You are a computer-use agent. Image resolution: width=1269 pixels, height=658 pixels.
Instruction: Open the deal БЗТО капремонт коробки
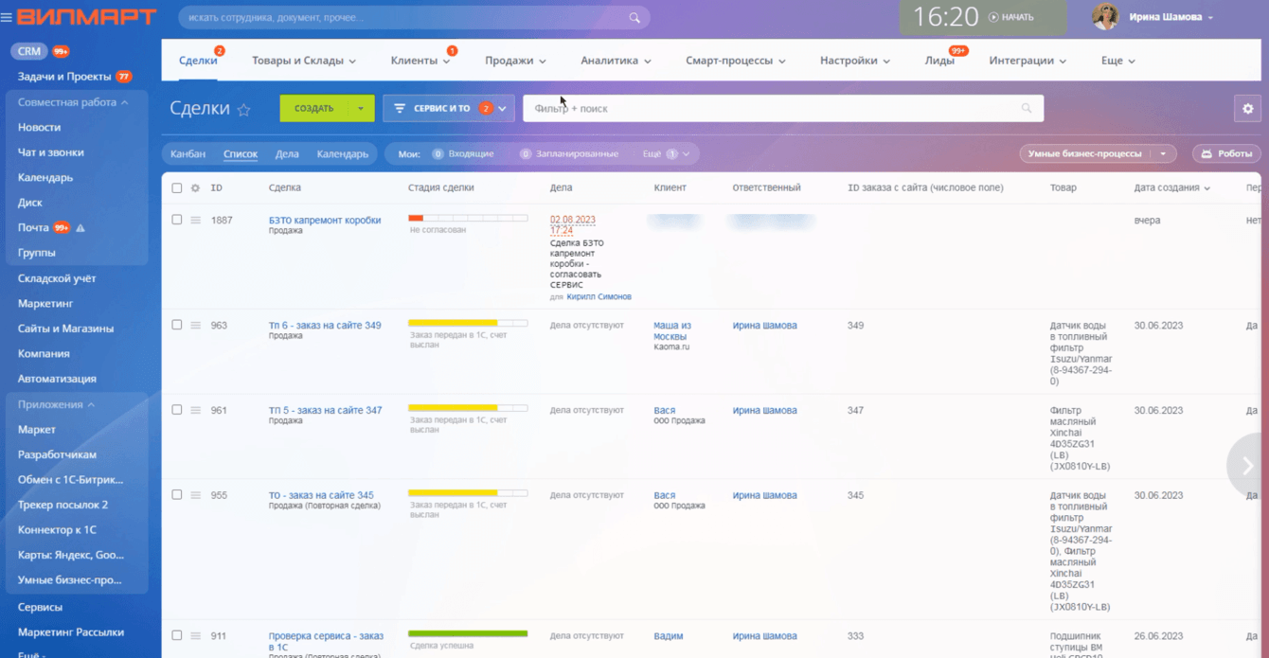[325, 220]
